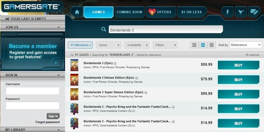Click the search magnifier icon
The width and height of the screenshot is (264, 132).
[x=103, y=29]
